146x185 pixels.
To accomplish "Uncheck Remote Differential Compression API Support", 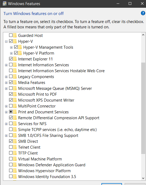I will point(11,118).
